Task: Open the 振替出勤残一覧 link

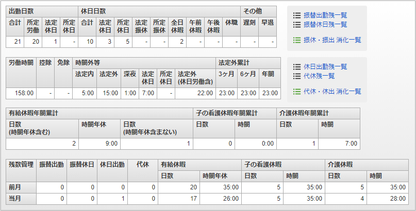Action: tap(325, 15)
